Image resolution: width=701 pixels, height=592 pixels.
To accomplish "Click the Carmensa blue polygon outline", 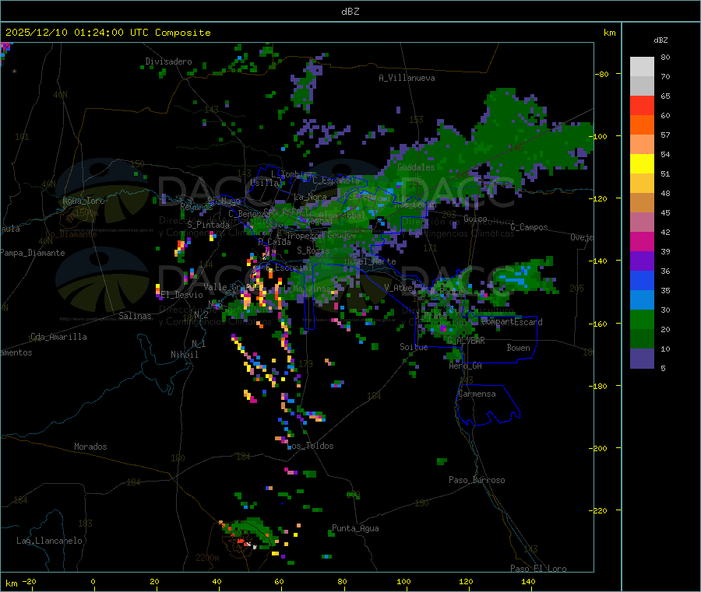I will [x=488, y=405].
